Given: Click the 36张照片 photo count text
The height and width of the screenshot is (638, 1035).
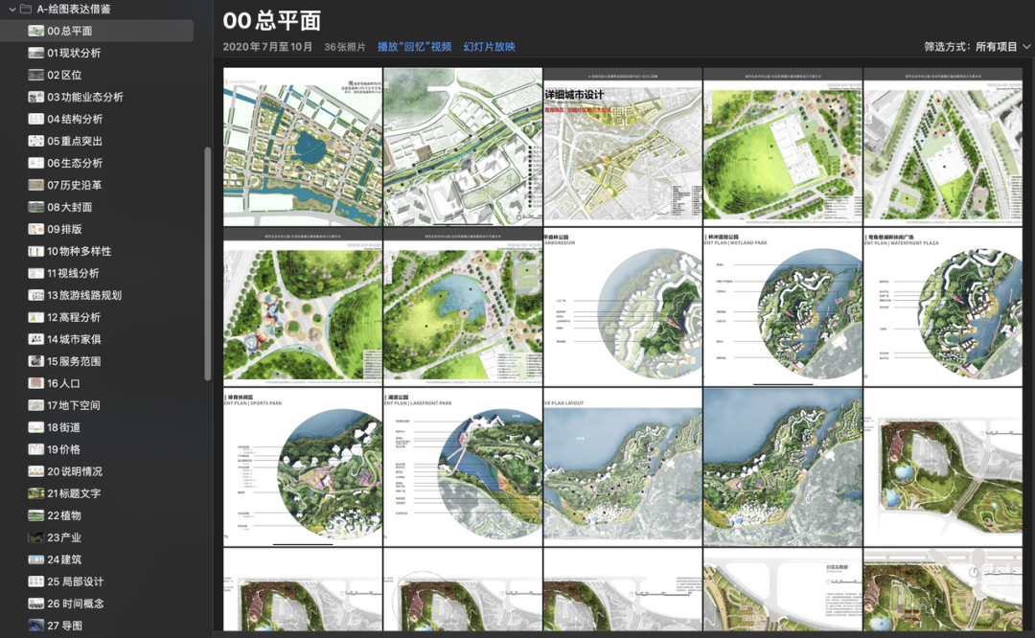Looking at the screenshot, I should coord(345,47).
